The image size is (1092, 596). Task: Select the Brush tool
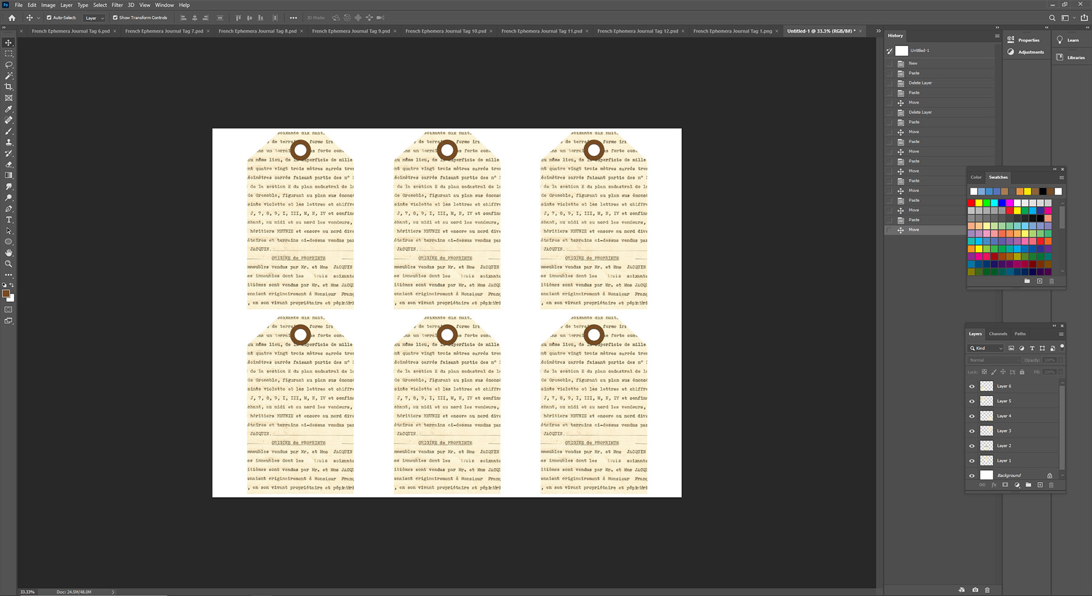tap(8, 131)
